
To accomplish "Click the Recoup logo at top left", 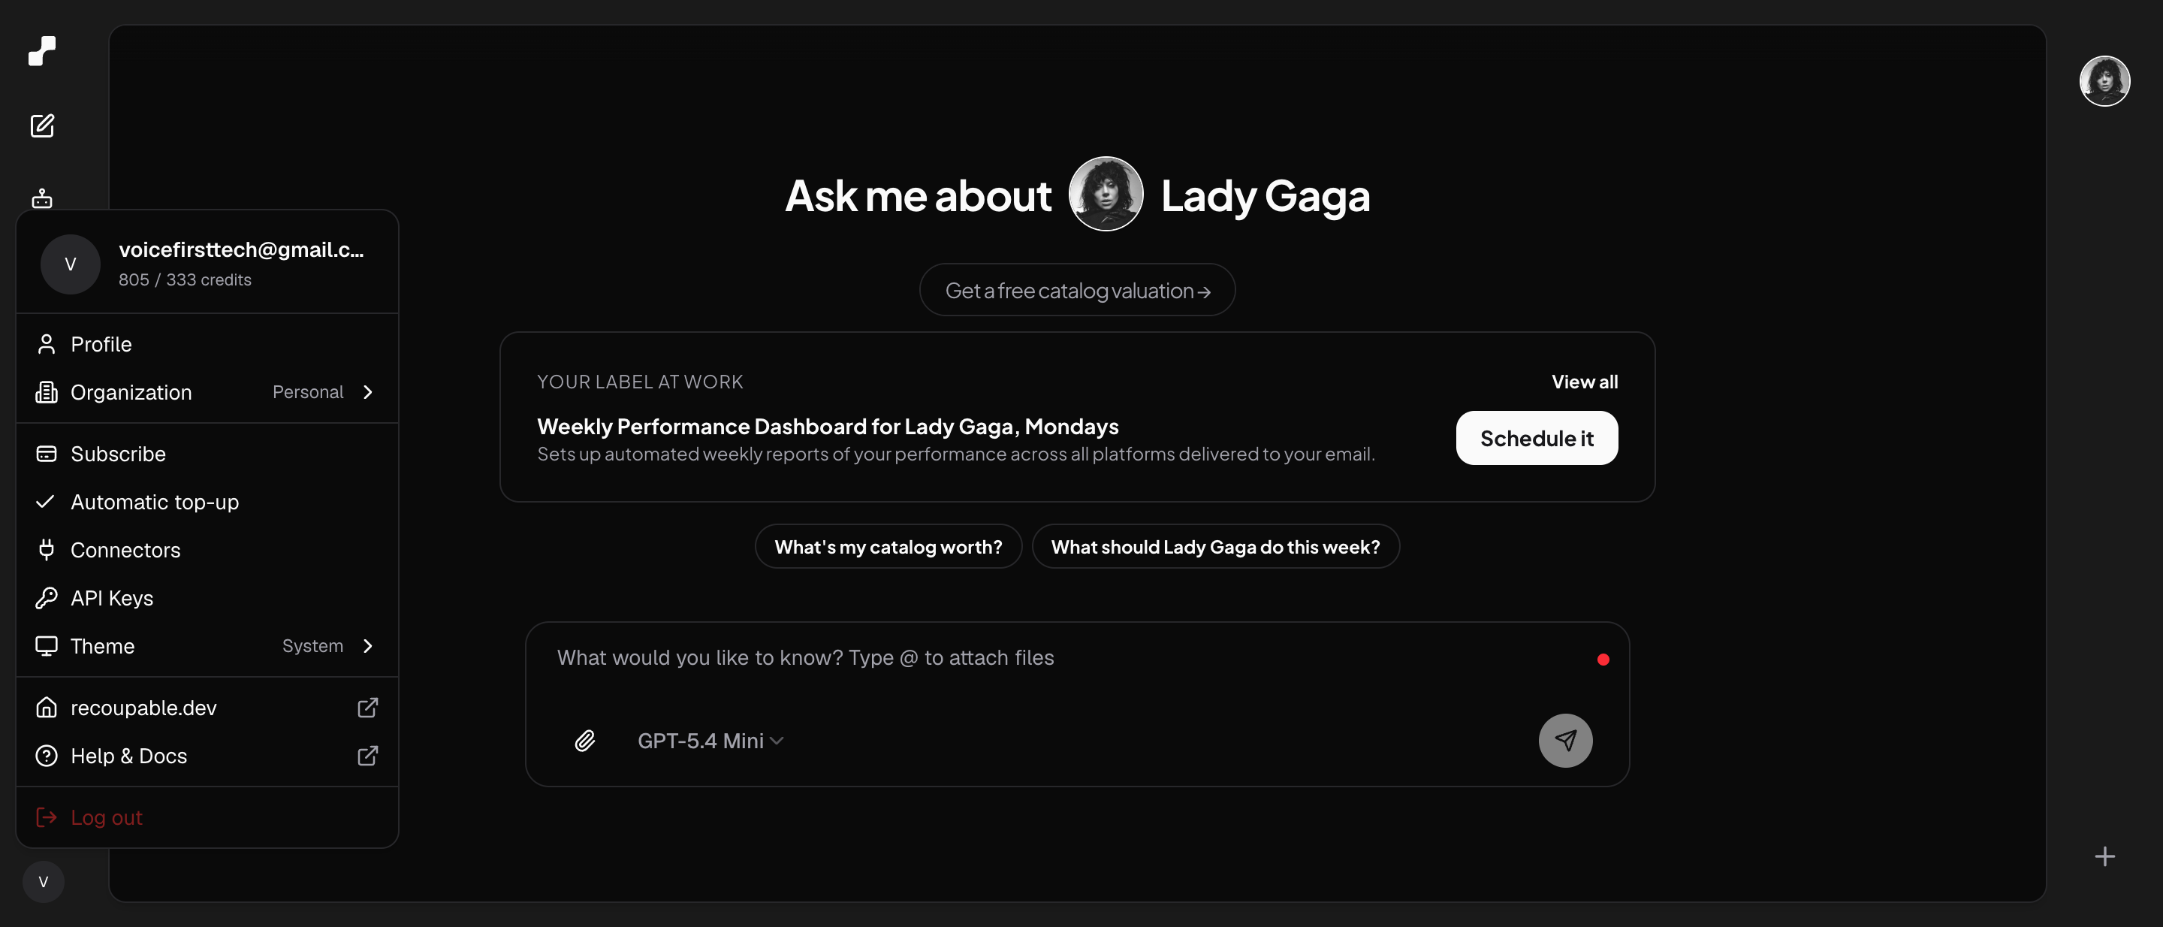I will 42,50.
